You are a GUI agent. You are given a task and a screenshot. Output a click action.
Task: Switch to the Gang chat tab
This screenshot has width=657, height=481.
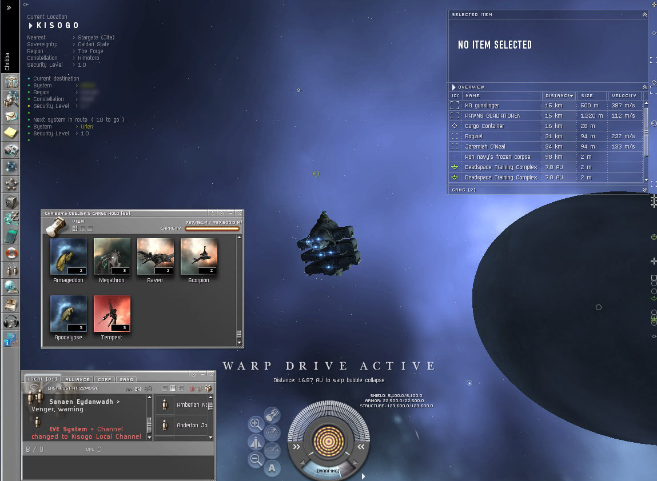click(126, 379)
